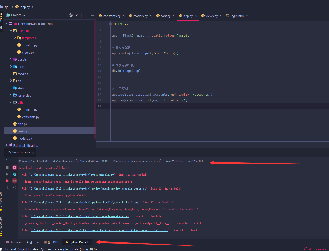The image size is (329, 251).
Task: Open the 2: Favorites side tab
Action: (x=1, y=201)
